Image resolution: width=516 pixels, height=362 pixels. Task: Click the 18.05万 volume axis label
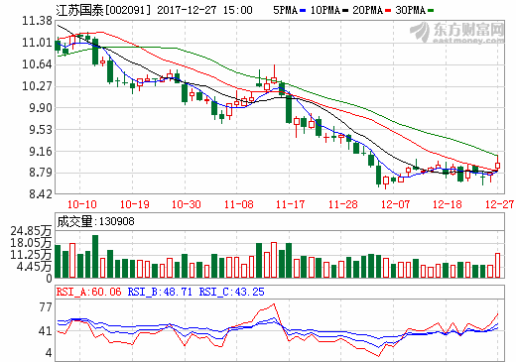(x=31, y=243)
